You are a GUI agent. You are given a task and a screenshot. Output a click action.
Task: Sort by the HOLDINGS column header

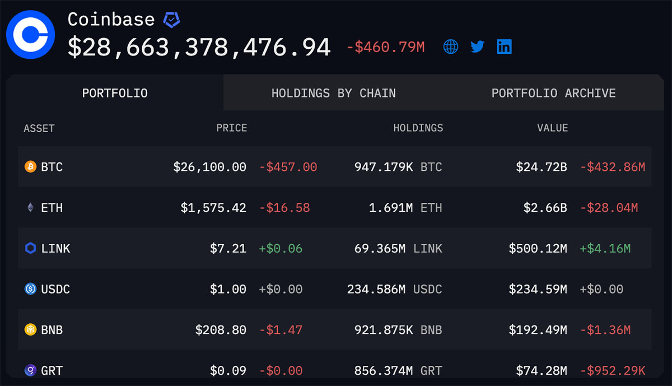tap(418, 128)
